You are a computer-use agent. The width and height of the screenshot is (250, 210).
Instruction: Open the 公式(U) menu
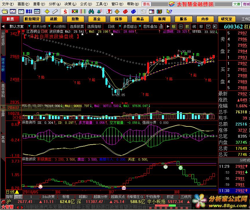tap(86, 4)
